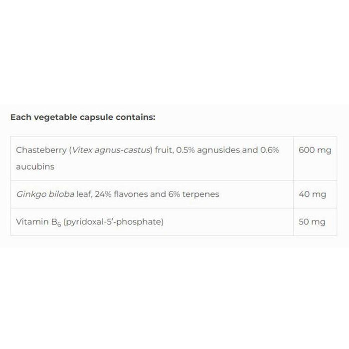
Task: Click the "pyridoxal-5'-phosphate" text in parentheses
Action: (113, 222)
